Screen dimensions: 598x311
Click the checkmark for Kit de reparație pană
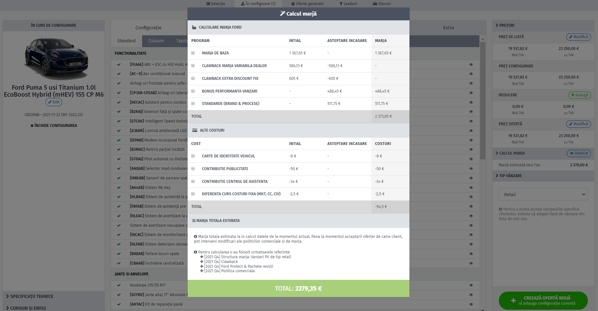pyautogui.click(x=119, y=304)
